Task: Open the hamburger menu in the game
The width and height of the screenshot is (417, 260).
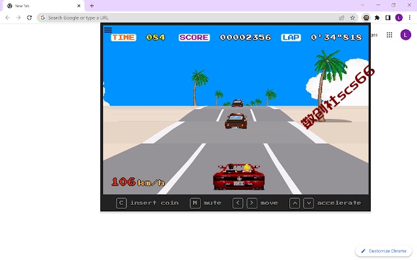Action: click(x=108, y=30)
